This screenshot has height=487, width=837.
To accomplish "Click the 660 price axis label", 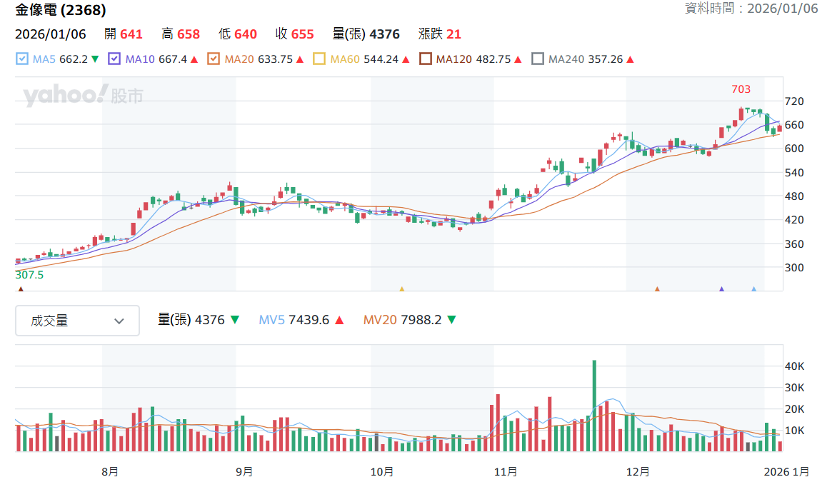I will pos(794,125).
